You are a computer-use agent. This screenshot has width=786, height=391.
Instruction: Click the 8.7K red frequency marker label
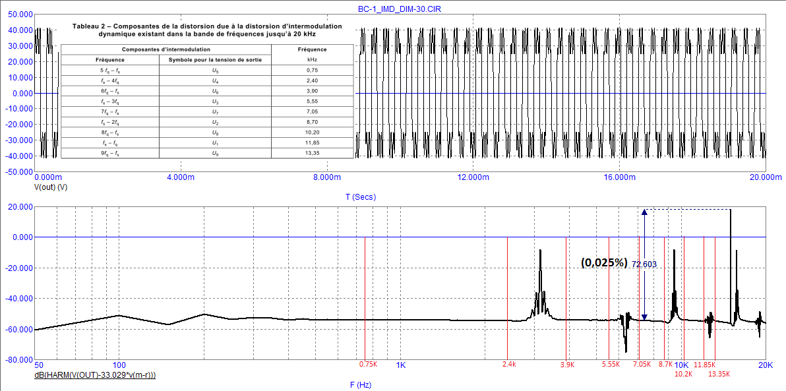[666, 364]
